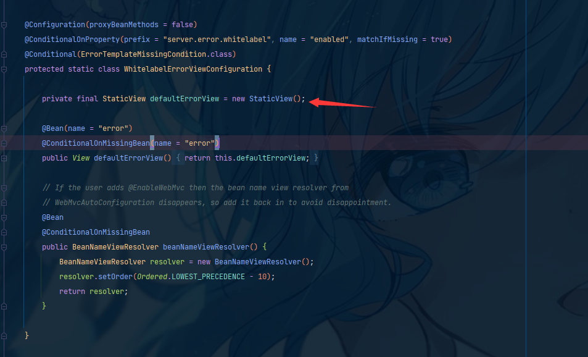Click the ErrorTemplateMissingCondition class reference

[143, 54]
